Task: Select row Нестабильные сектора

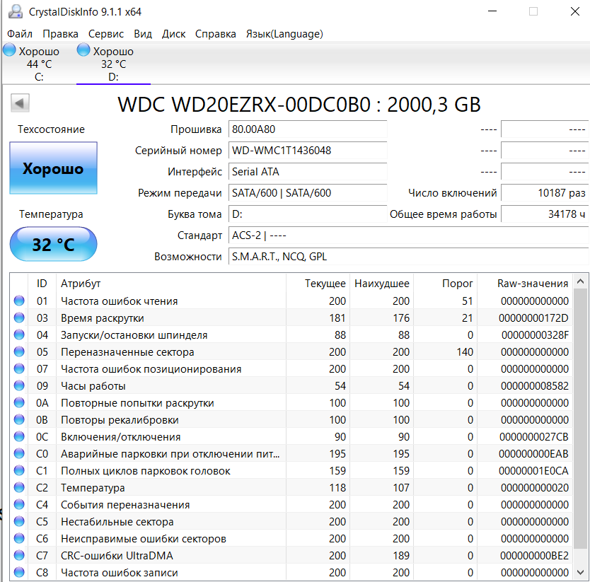Action: click(x=291, y=521)
